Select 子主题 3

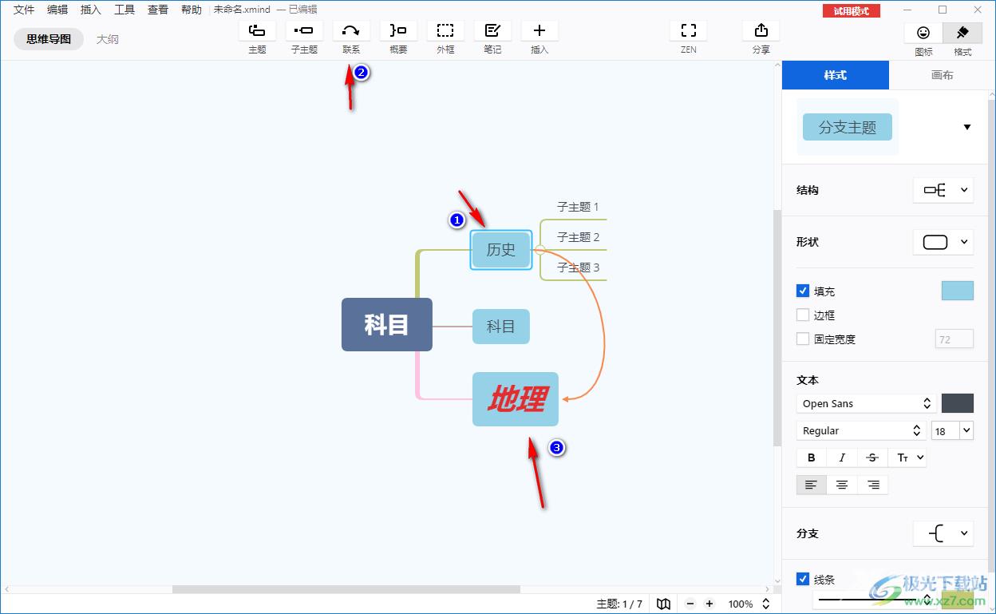coord(578,267)
